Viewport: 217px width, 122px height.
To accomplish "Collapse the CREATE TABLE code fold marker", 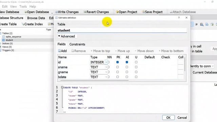I will tap(62, 87).
